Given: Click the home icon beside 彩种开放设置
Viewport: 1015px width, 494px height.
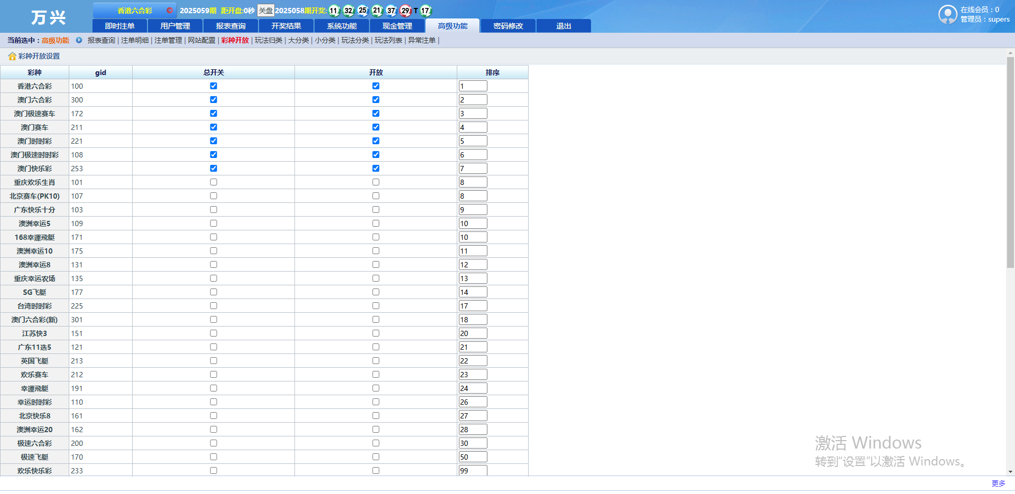Looking at the screenshot, I should [x=12, y=57].
